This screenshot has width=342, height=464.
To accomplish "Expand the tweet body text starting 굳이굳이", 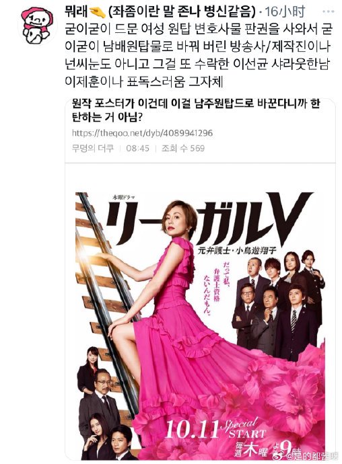I will 198,55.
